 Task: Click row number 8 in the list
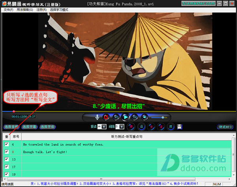pyautogui.click(x=13, y=152)
